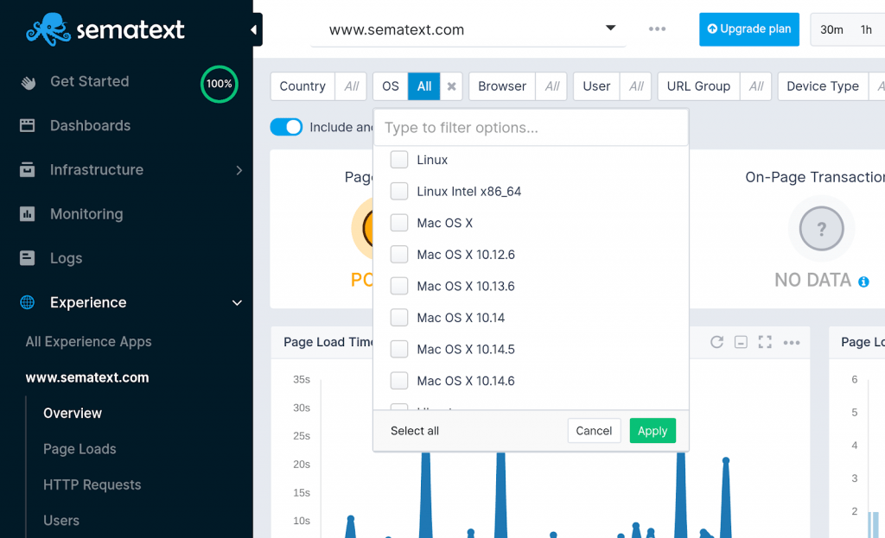Screen dimensions: 885x538
Task: Check the Mac OS X 10.14 checkbox
Action: [398, 317]
